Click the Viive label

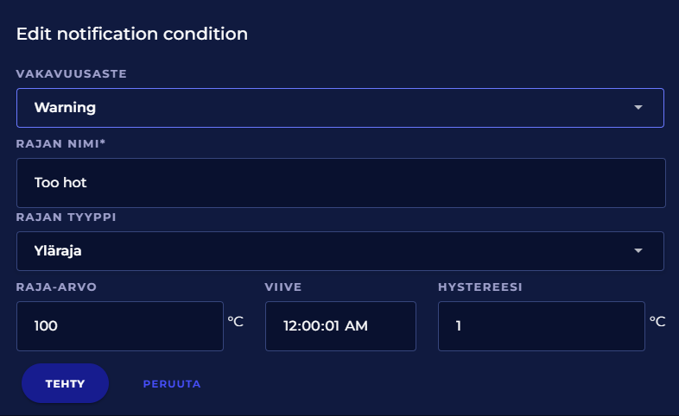click(282, 287)
